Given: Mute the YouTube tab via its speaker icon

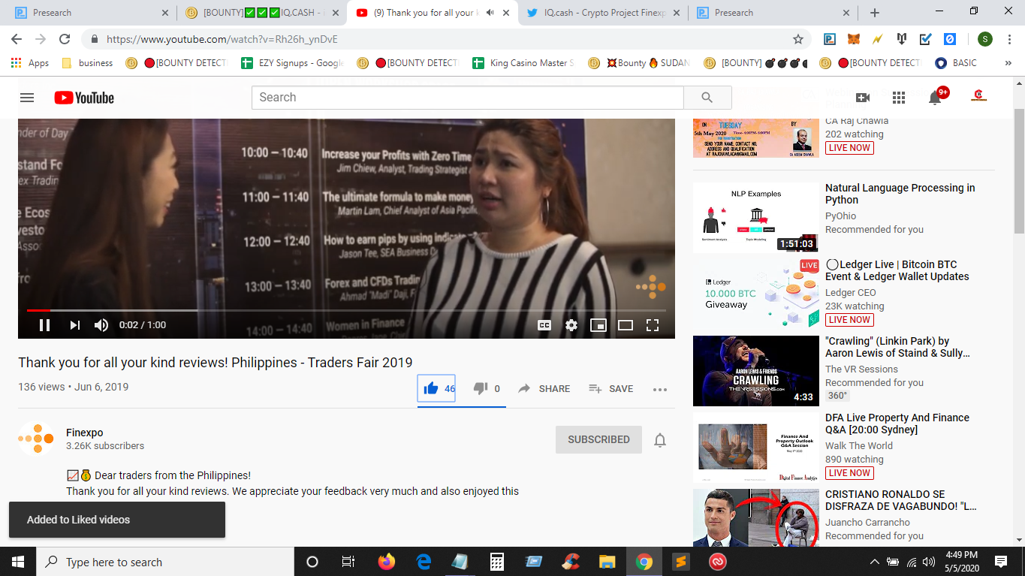Looking at the screenshot, I should coord(490,13).
